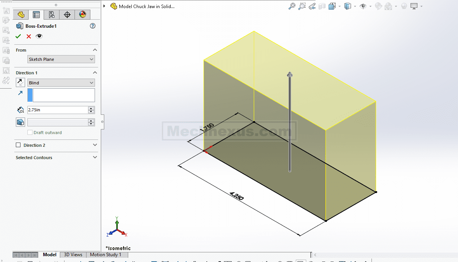458x262 pixels.
Task: Click View Settings monitor icon
Action: [x=414, y=6]
